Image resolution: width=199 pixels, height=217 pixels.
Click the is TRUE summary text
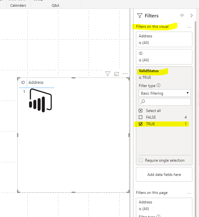click(145, 77)
